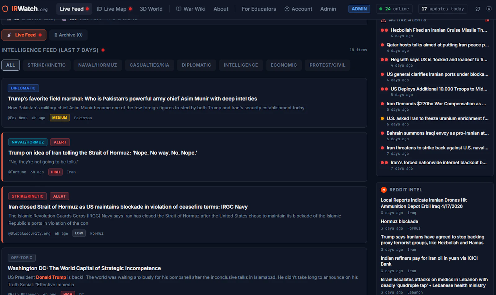Click the warning triangle icon by Active Alerts
Screen dimensions: 496x295
(x=383, y=20)
